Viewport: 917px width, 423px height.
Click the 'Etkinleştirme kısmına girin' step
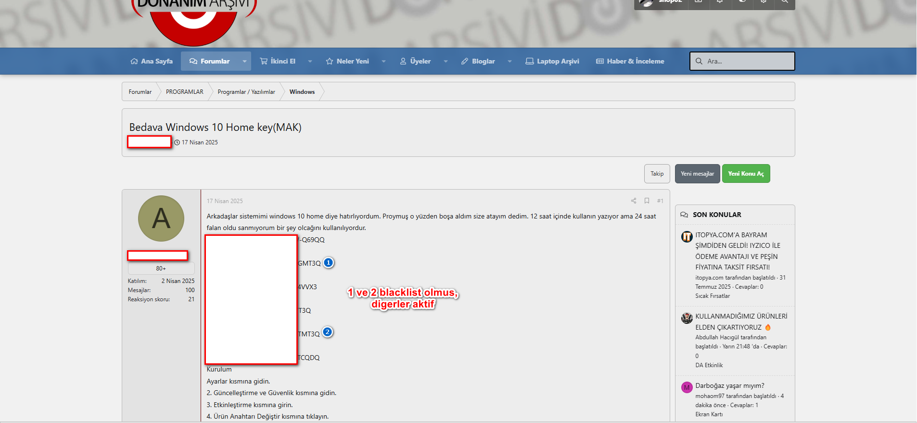pos(250,405)
